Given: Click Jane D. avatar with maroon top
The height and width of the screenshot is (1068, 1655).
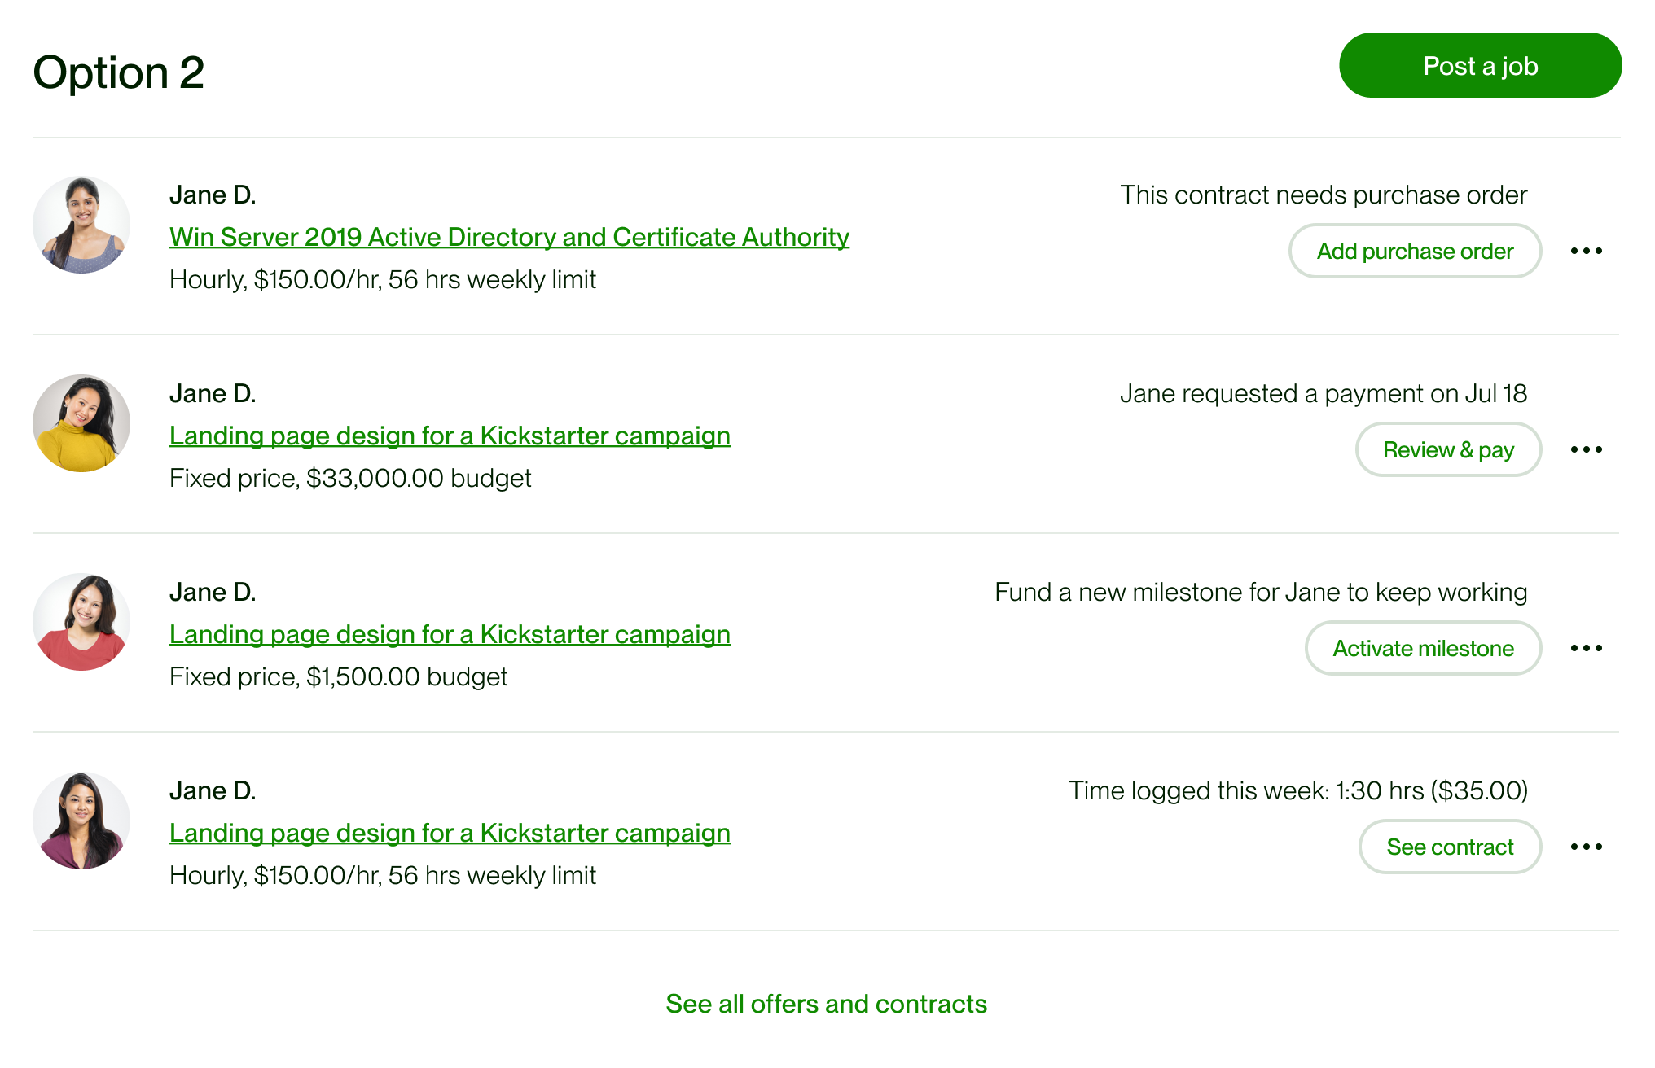Looking at the screenshot, I should 81,821.
